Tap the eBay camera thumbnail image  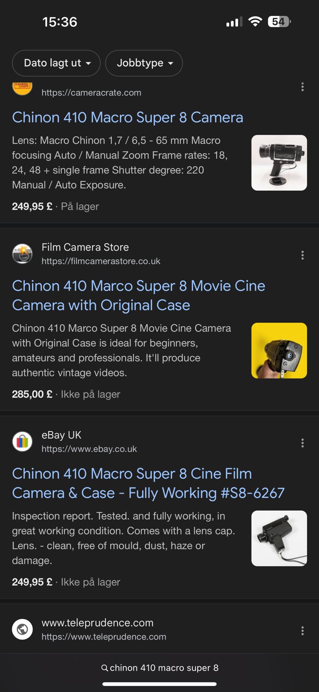click(279, 538)
